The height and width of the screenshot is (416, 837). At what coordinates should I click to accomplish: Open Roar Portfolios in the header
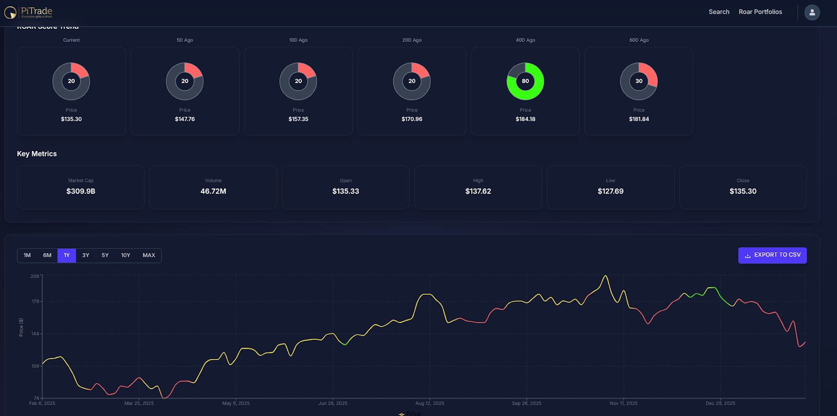click(x=760, y=12)
